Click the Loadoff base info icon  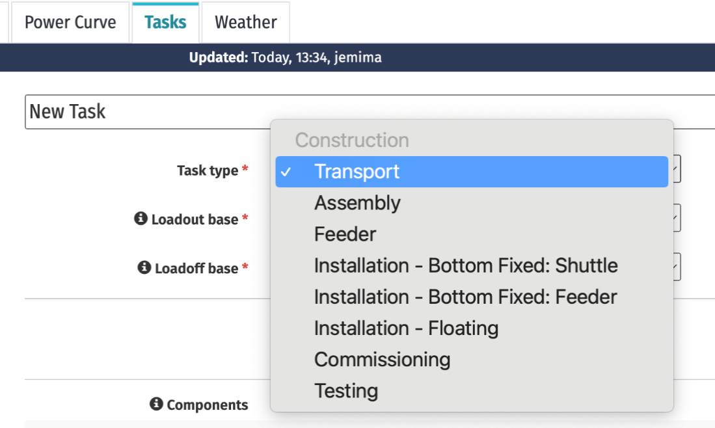(144, 267)
